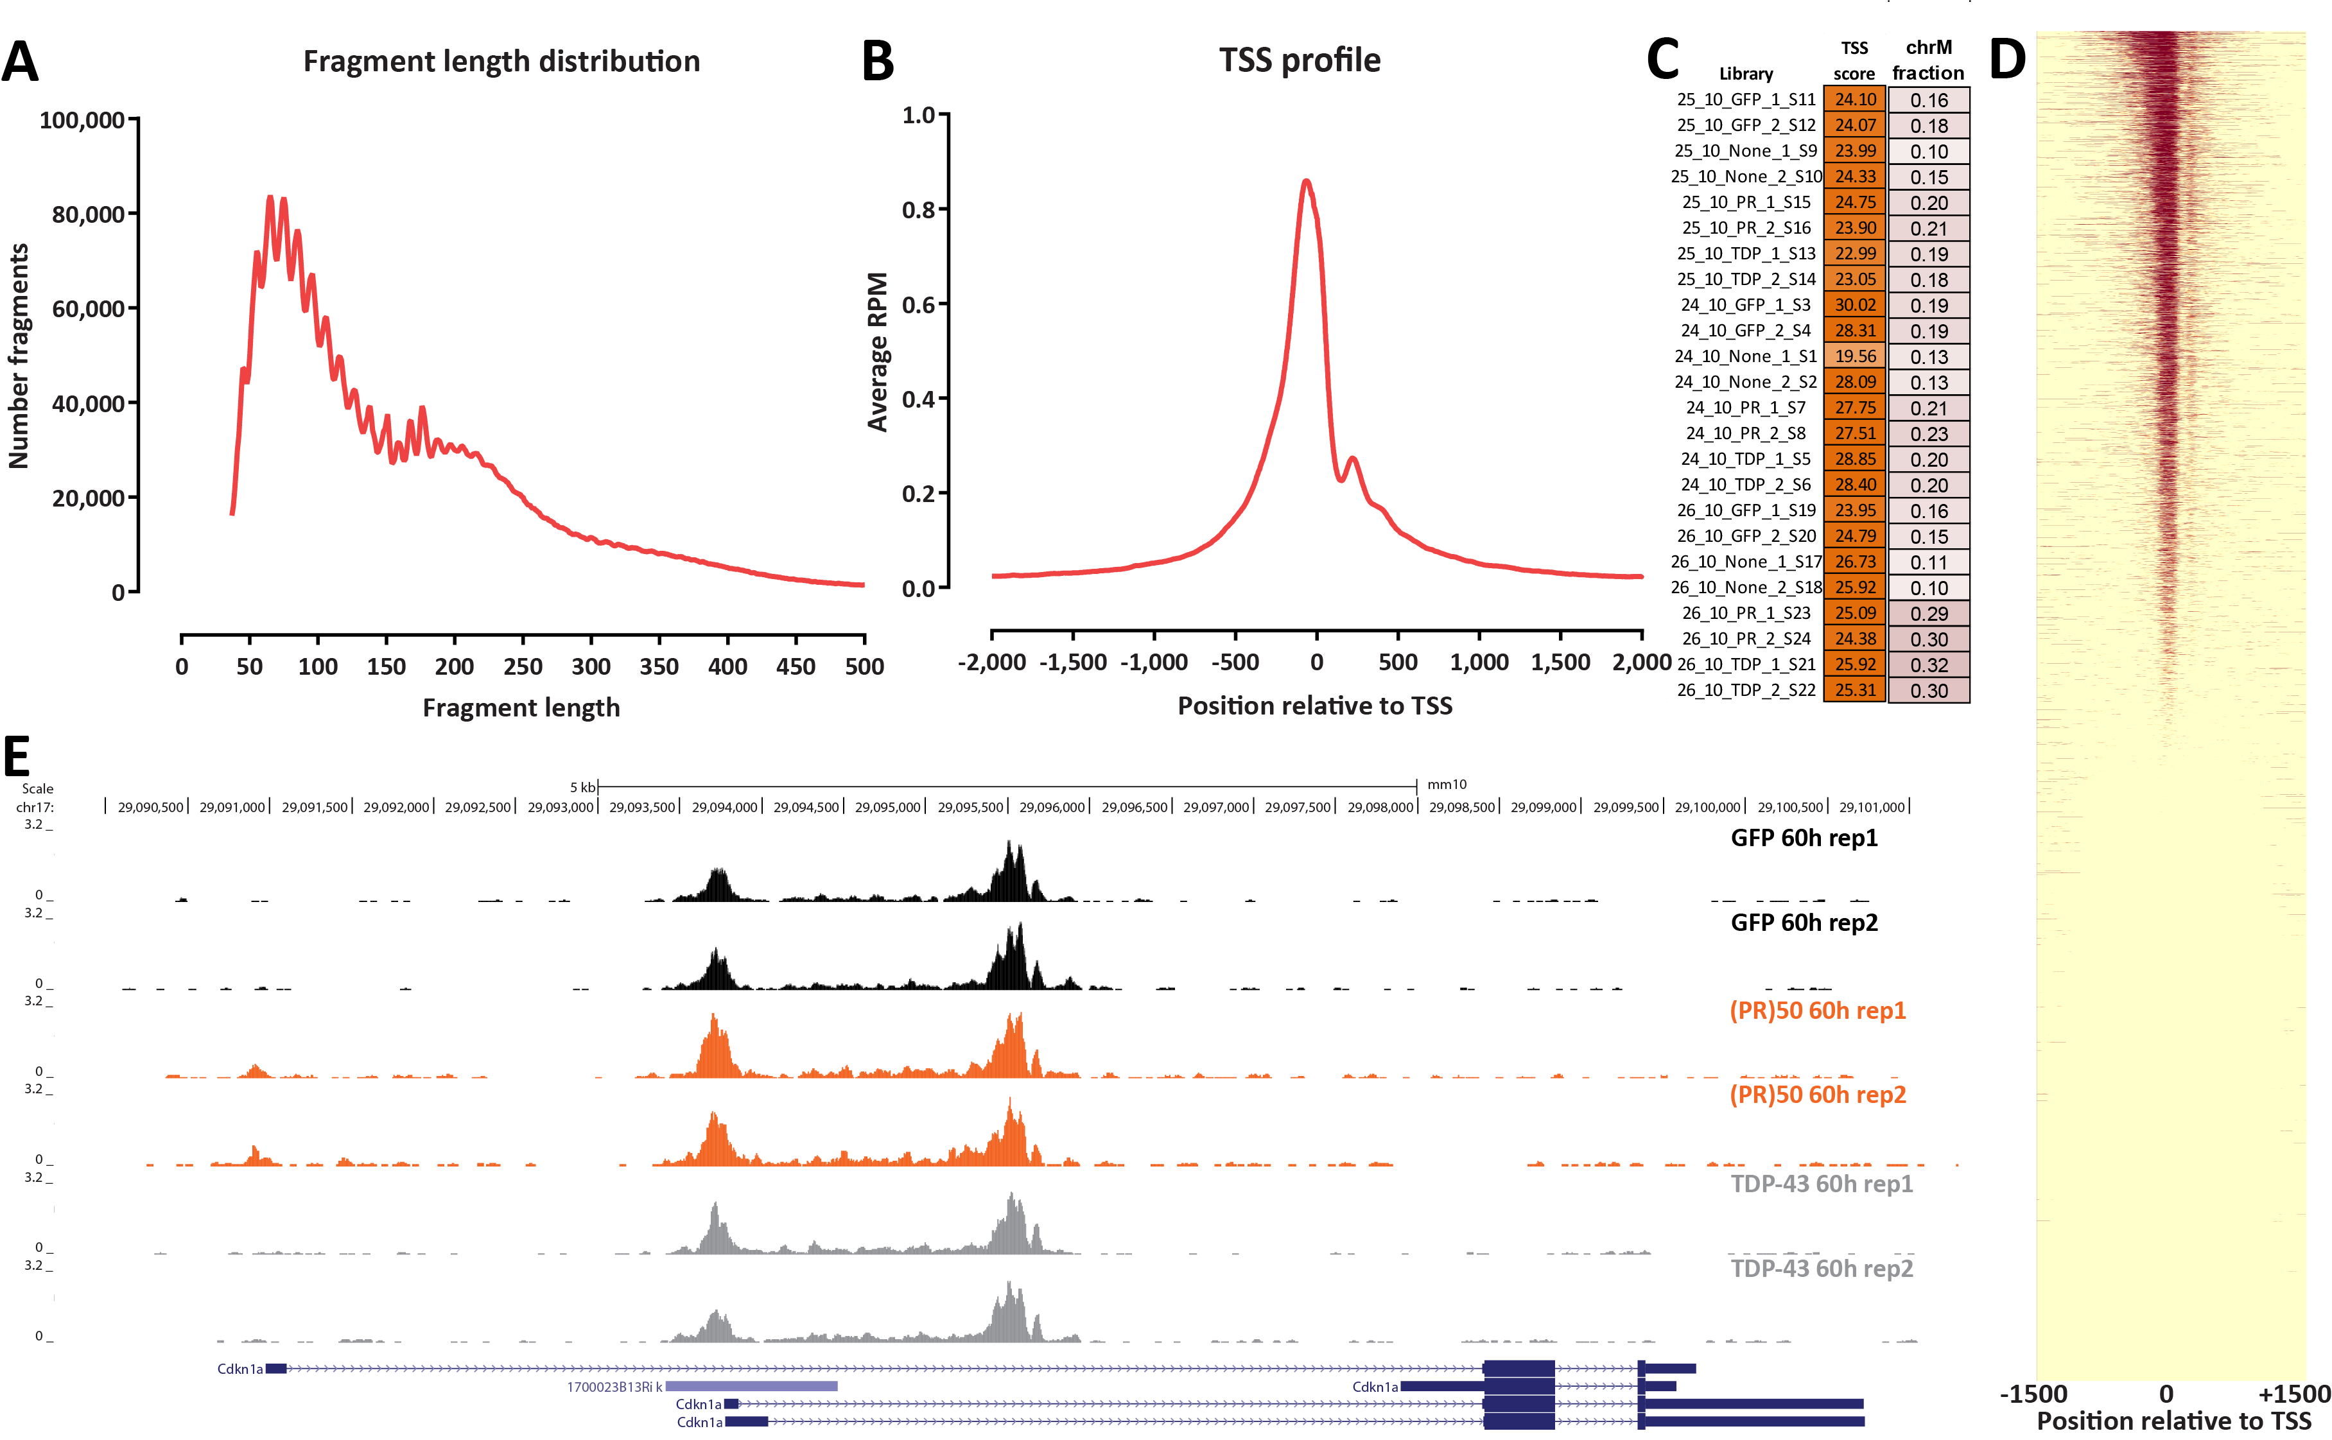Click the TSS score cell 19.56
2332x1440 pixels.
click(1854, 356)
